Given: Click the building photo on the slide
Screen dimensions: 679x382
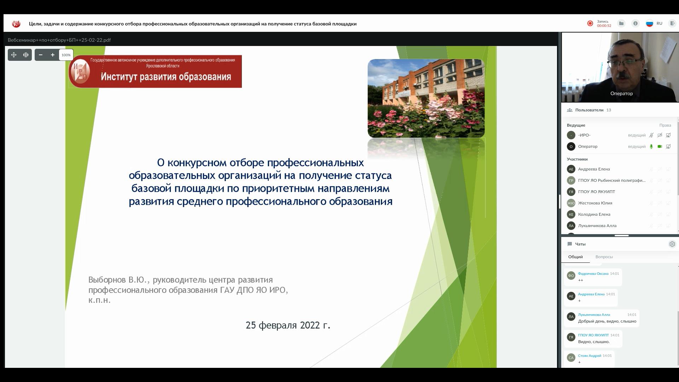Looking at the screenshot, I should pos(426,98).
